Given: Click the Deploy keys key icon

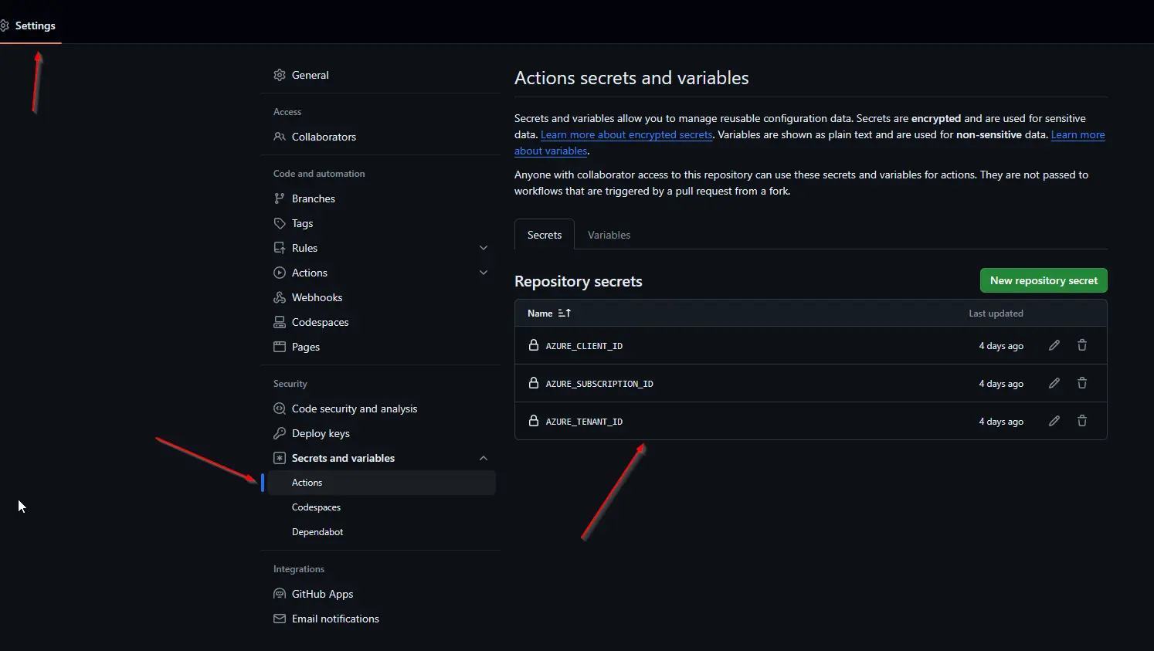Looking at the screenshot, I should coord(280,433).
